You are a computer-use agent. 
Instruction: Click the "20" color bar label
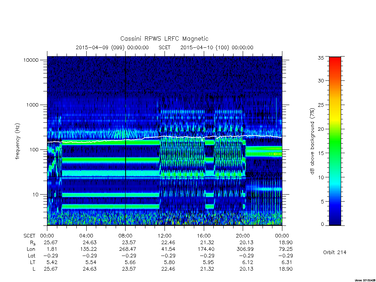(x=321, y=129)
